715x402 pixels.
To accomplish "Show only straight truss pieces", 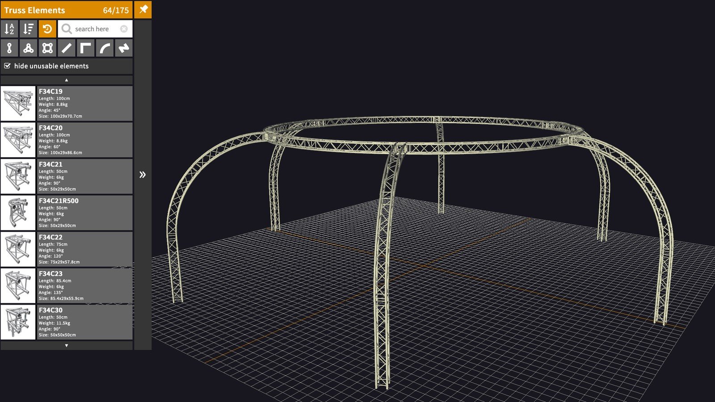I will coord(67,48).
